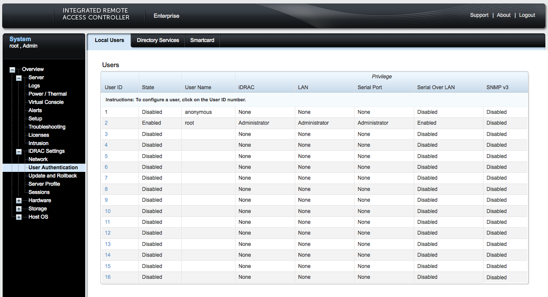Expand the Storage tree node
The width and height of the screenshot is (548, 297).
pos(19,209)
